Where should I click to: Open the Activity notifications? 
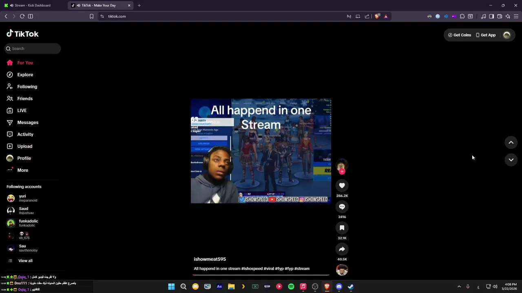[20, 134]
